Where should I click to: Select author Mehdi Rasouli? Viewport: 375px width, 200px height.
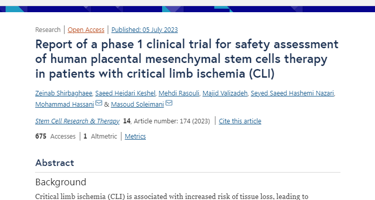click(x=179, y=93)
